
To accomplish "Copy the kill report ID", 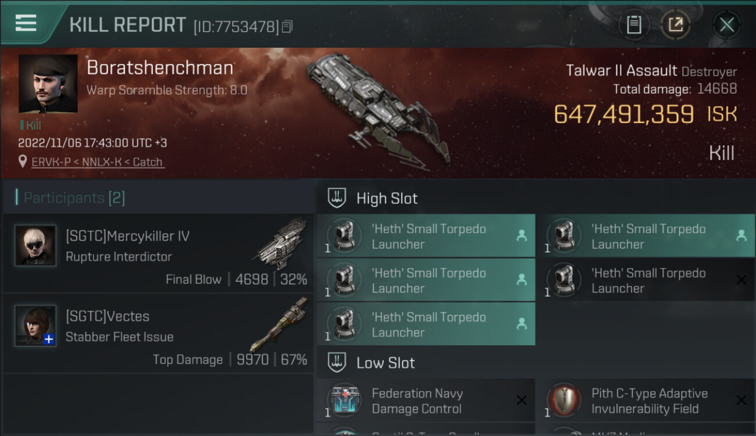I will [x=287, y=27].
